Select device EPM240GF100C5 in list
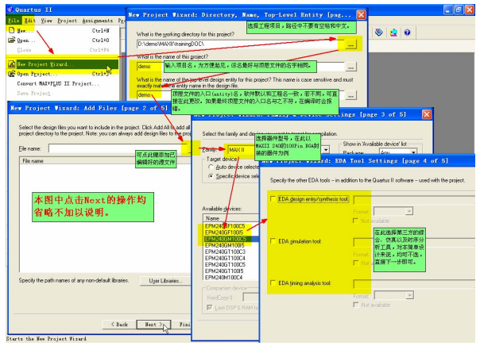The width and height of the screenshot is (484, 346). [225, 226]
